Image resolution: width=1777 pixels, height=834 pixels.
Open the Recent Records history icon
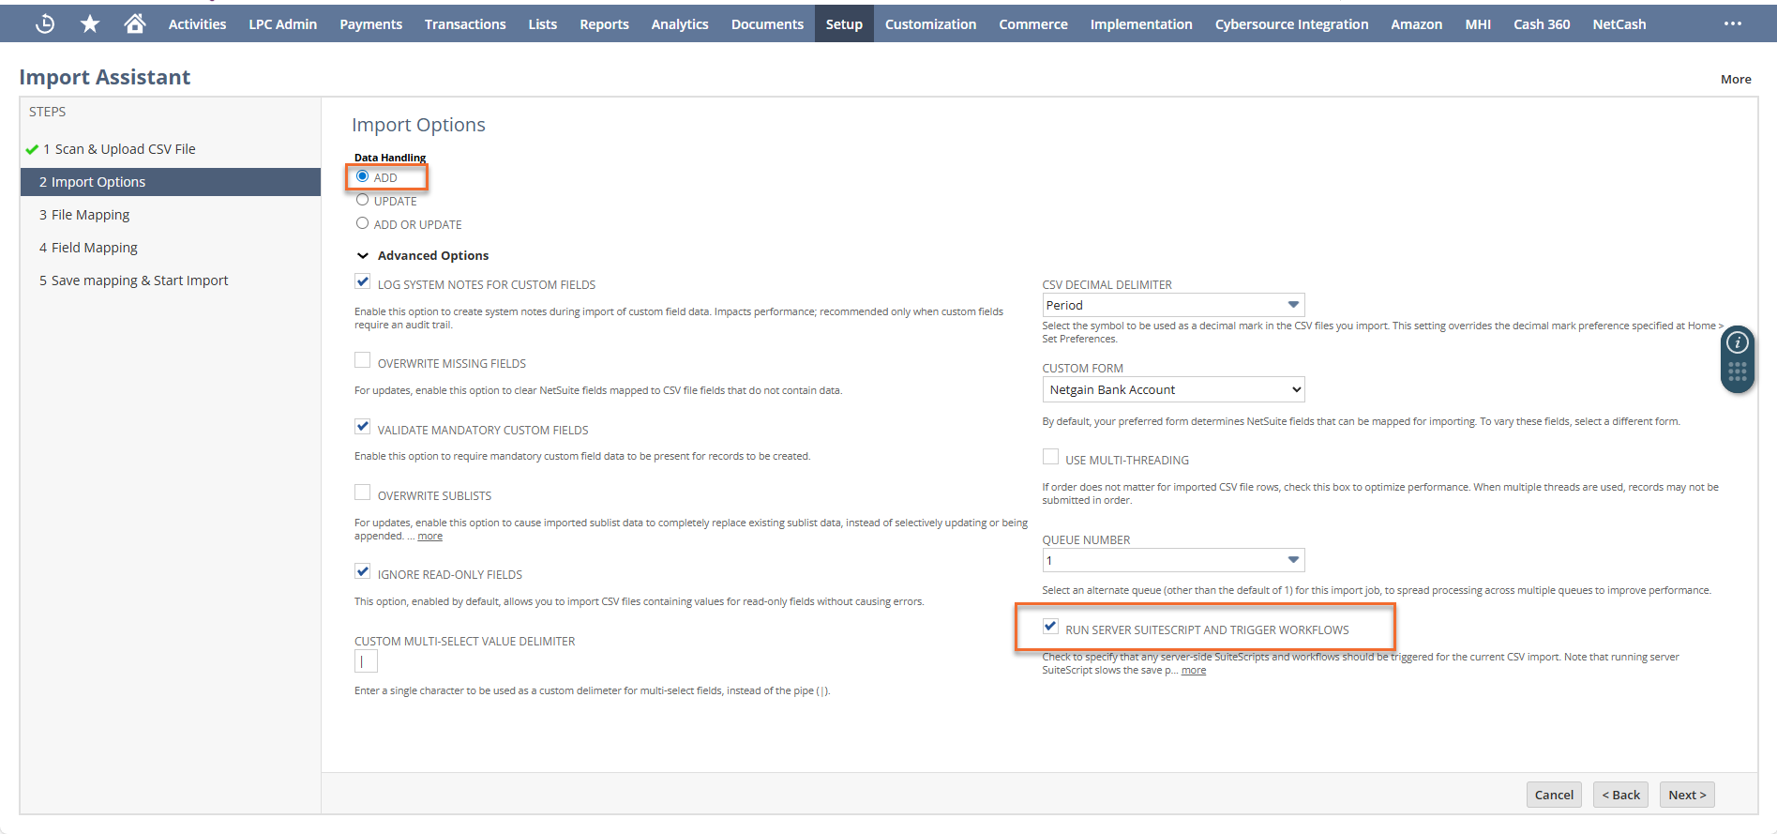(x=44, y=24)
